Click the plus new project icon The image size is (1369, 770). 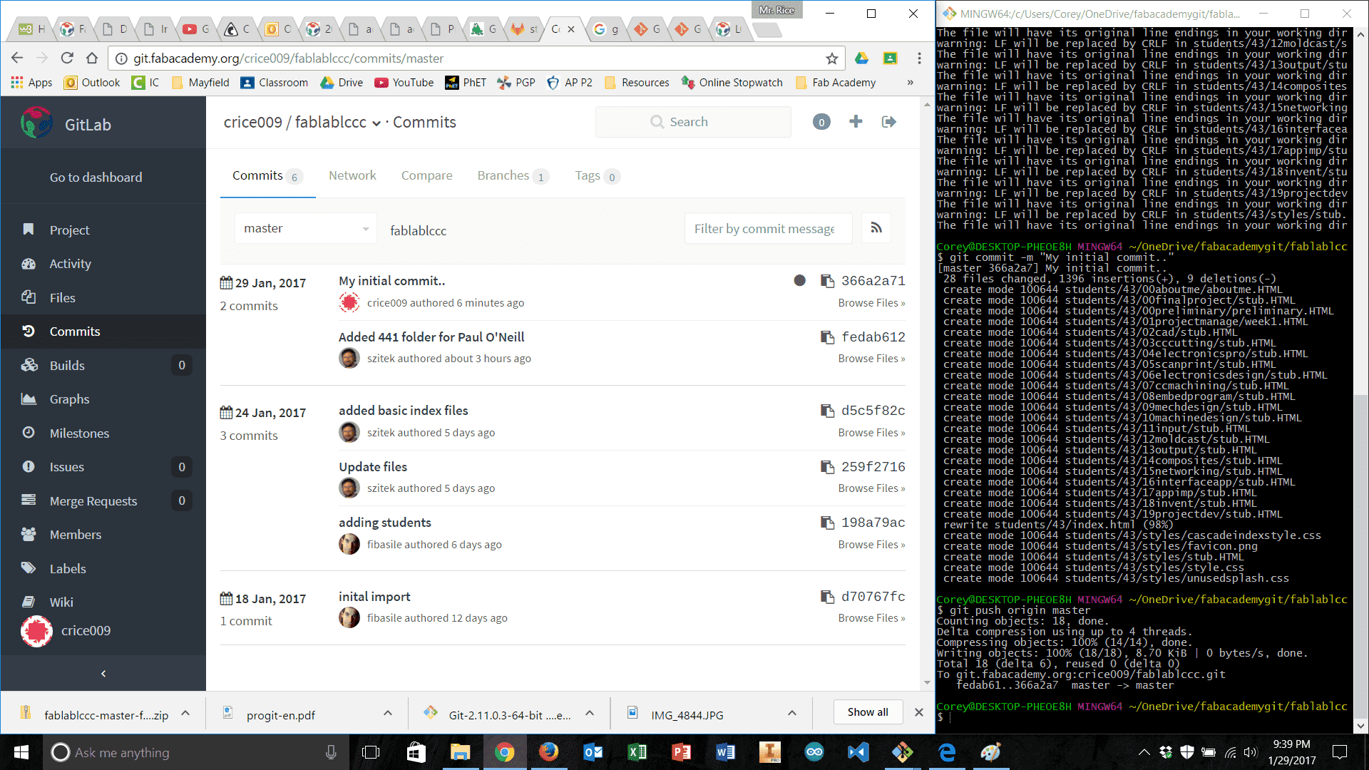[x=856, y=122]
